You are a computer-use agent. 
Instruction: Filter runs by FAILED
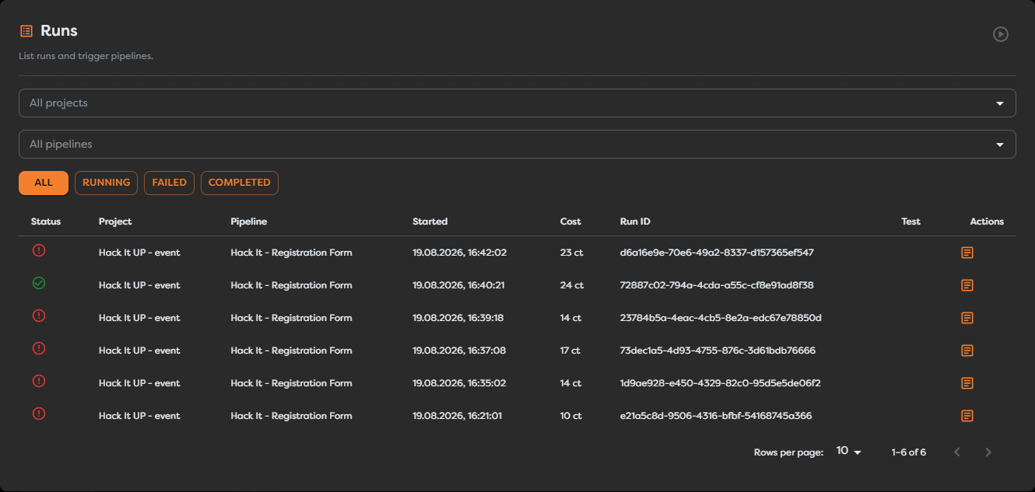click(169, 183)
